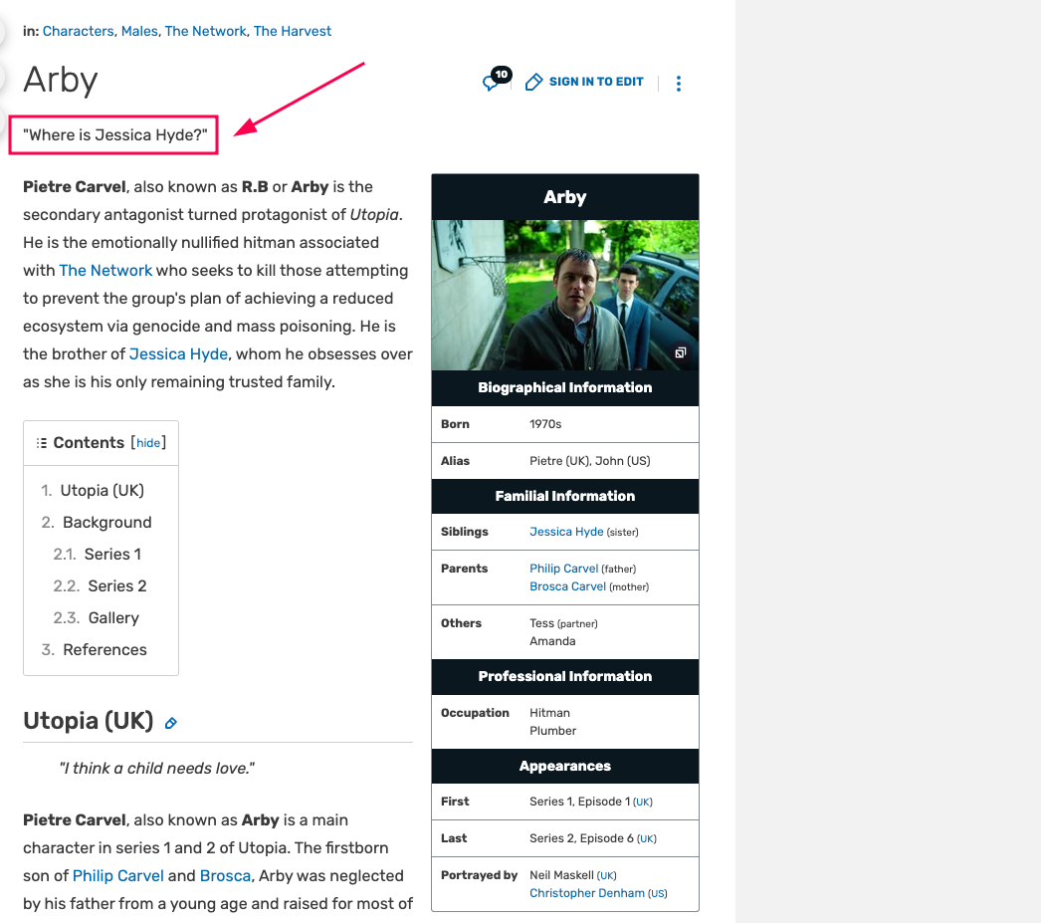Open Philip Carvel father link in infobox

pyautogui.click(x=563, y=569)
